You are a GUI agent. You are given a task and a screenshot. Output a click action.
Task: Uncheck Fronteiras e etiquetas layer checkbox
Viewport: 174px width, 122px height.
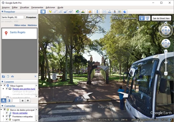[x=7, y=116]
